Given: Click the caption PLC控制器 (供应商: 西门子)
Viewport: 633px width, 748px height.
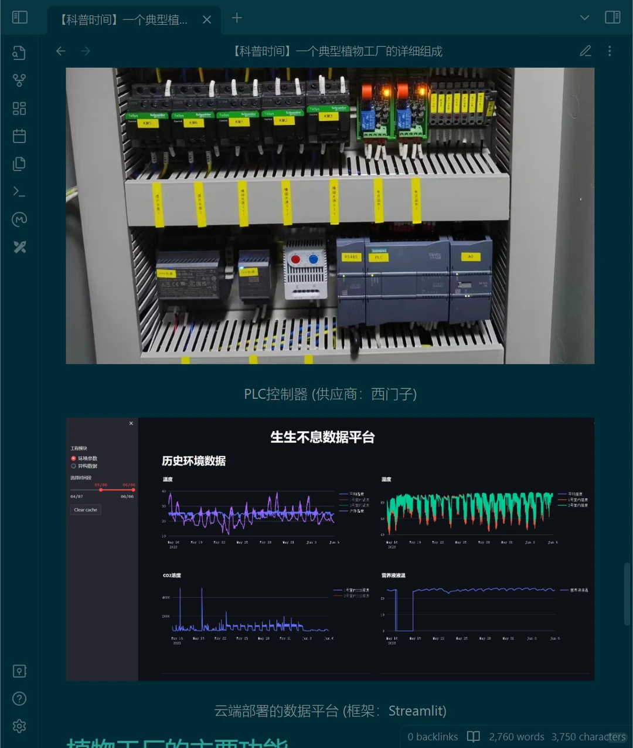Looking at the screenshot, I should 330,394.
